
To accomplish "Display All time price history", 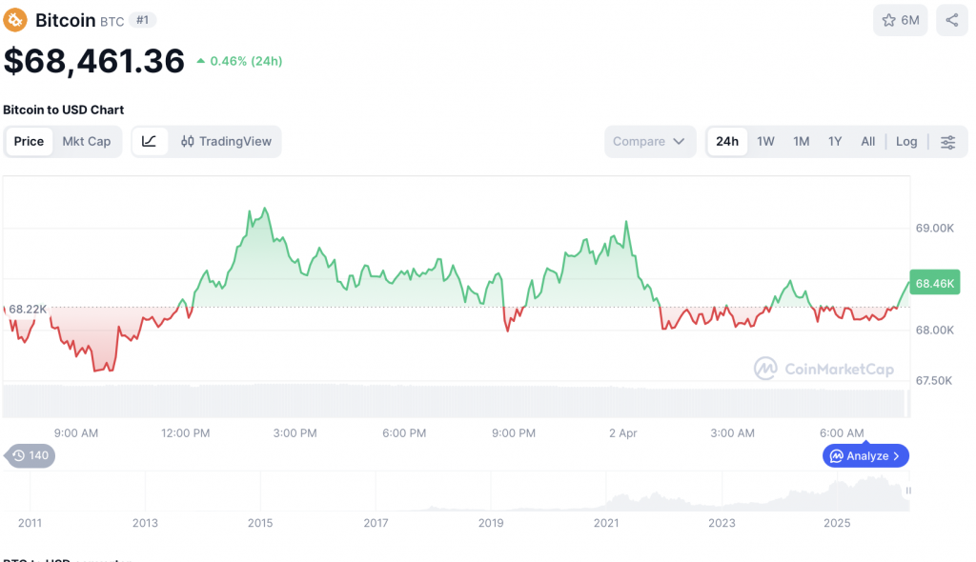I will [x=867, y=142].
